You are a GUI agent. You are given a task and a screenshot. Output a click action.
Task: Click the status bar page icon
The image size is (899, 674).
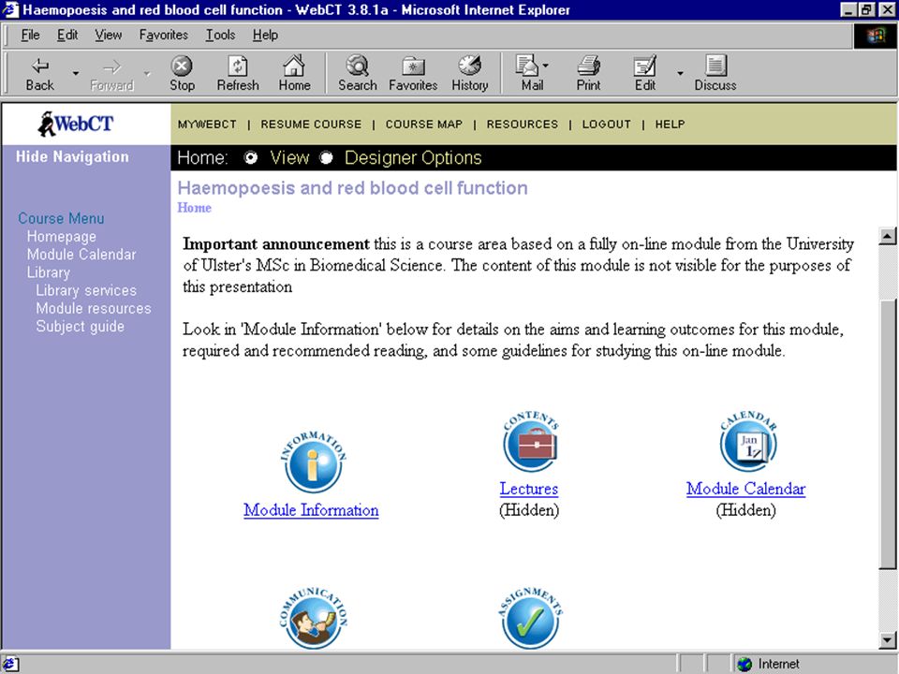(x=11, y=665)
